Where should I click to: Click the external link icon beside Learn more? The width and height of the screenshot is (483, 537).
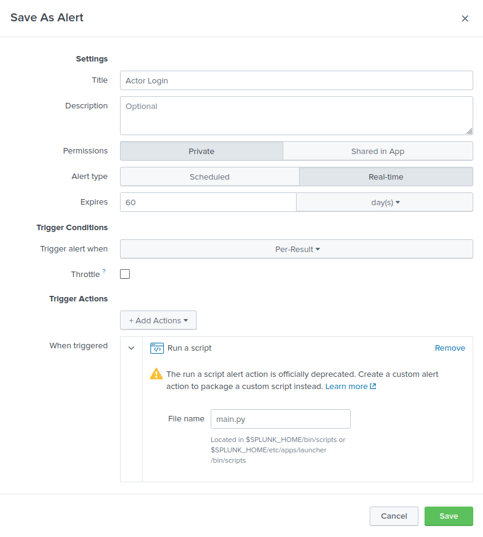(x=372, y=385)
